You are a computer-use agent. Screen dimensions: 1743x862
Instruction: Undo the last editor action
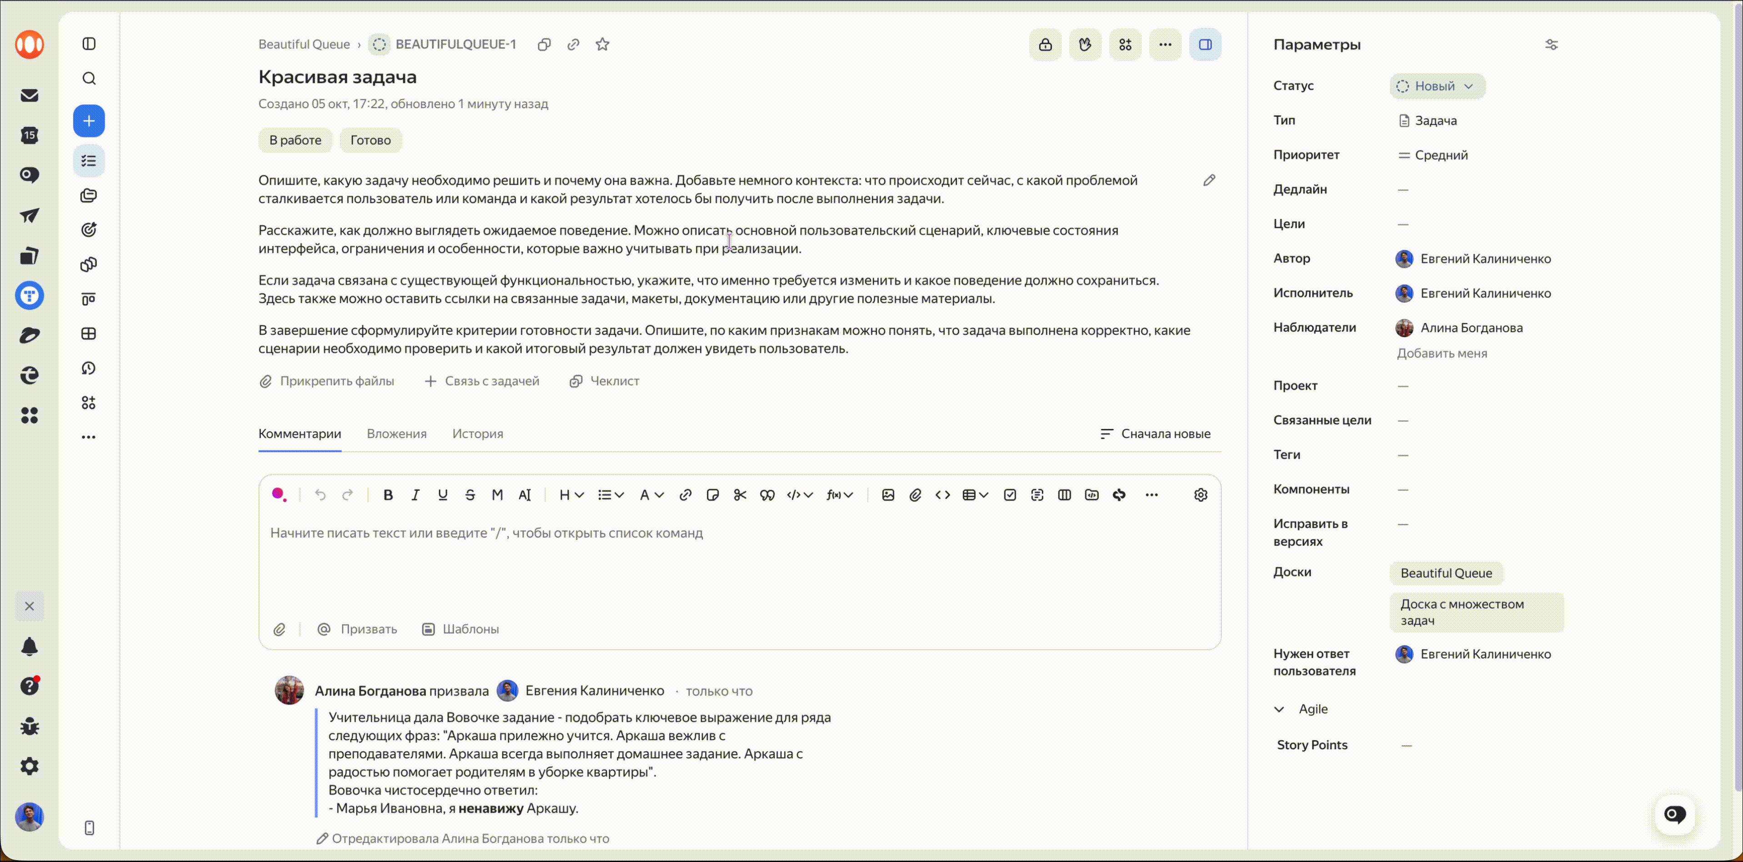(320, 495)
